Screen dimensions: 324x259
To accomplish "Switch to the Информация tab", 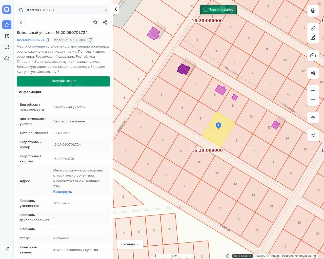I will click(30, 92).
